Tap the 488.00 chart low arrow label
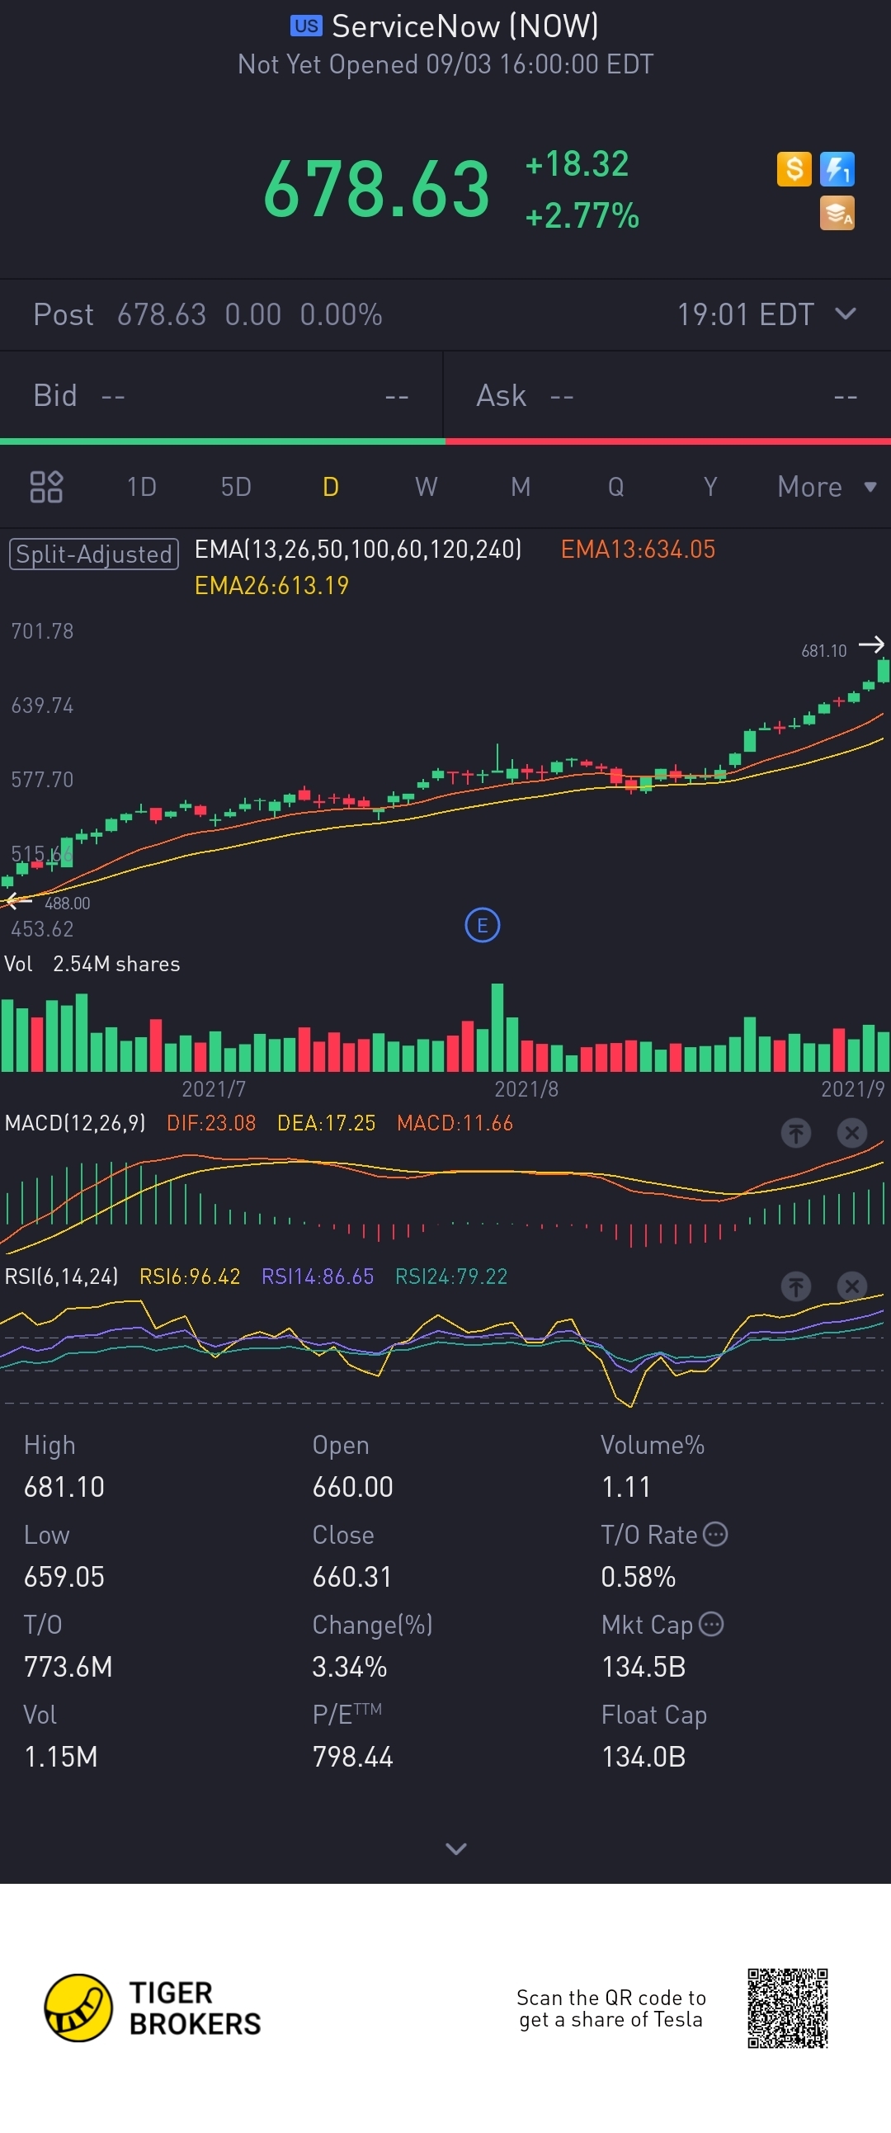 tap(67, 904)
